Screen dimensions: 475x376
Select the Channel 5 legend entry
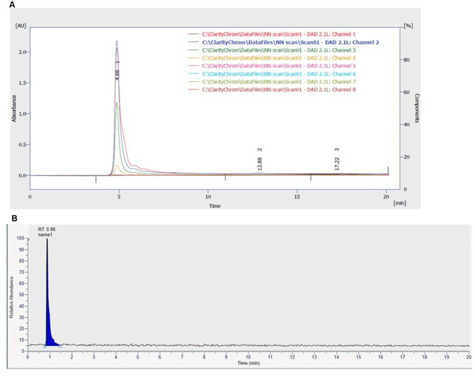[x=272, y=66]
